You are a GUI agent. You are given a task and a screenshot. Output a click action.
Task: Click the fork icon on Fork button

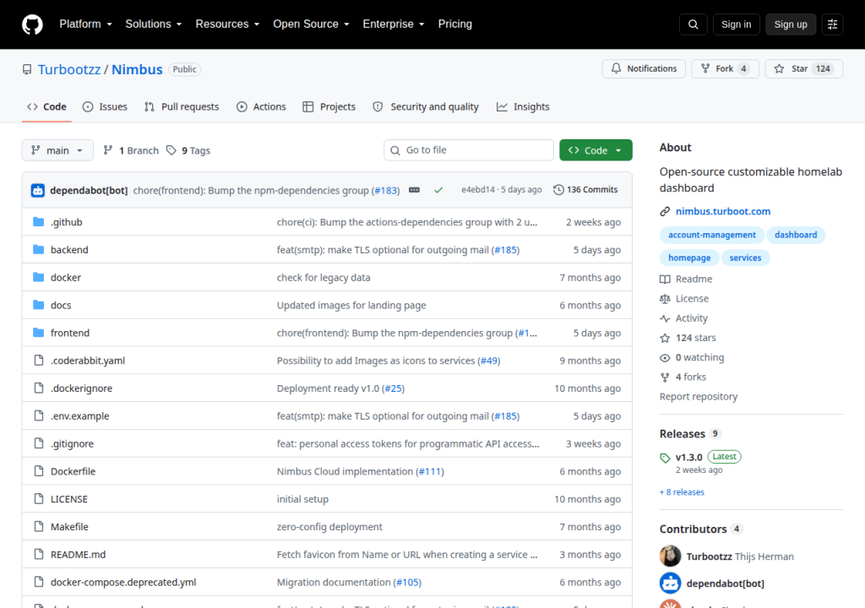click(705, 68)
